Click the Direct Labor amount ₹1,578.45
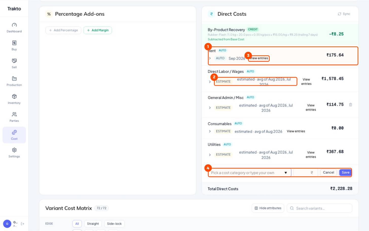 333,79
